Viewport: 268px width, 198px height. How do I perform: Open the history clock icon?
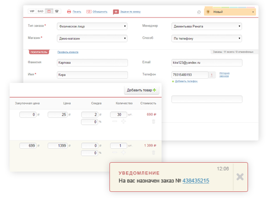tap(199, 12)
